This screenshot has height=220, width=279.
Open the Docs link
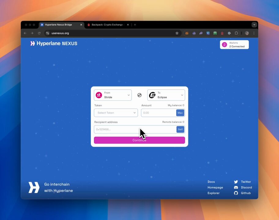pyautogui.click(x=211, y=182)
